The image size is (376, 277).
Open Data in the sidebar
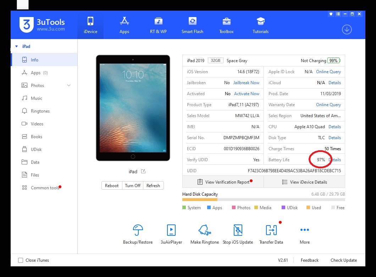coord(44,162)
